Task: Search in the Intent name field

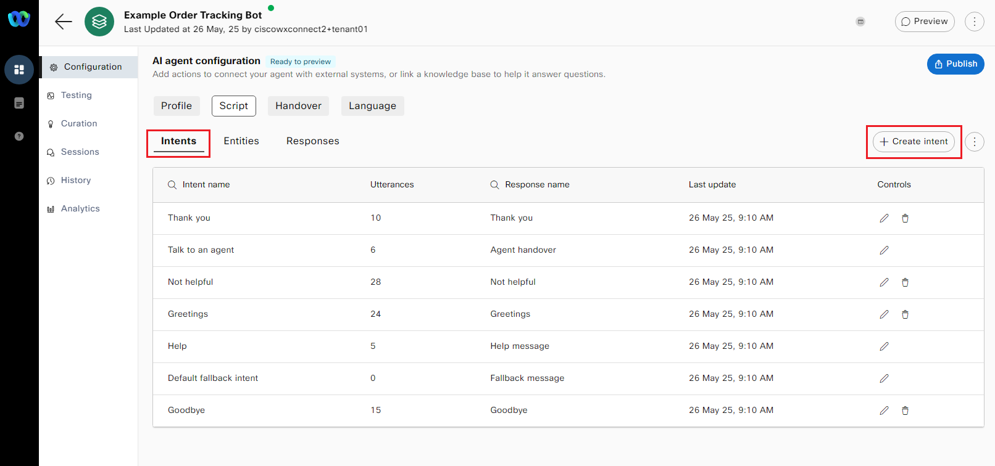Action: [x=206, y=185]
